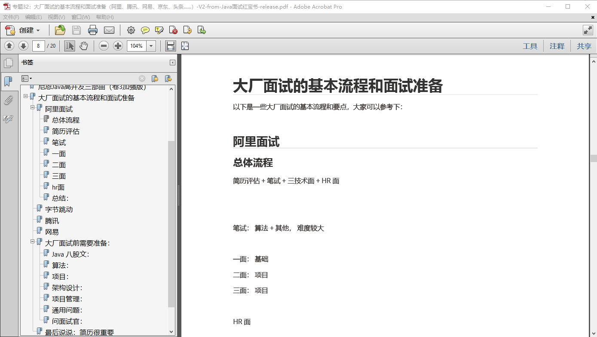The height and width of the screenshot is (337, 597).
Task: Select the Java 八股文 bookmark
Action: click(x=70, y=254)
